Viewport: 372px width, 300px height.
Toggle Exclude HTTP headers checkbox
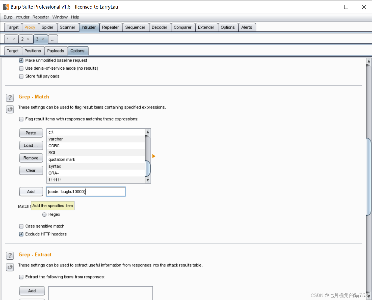21,234
